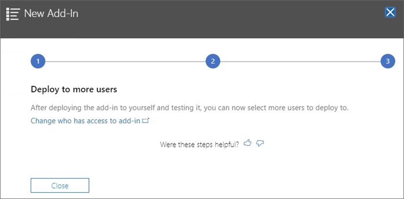Click the progress line between steps 1 and 2
Viewport: 404px width, 199px height.
pos(125,61)
